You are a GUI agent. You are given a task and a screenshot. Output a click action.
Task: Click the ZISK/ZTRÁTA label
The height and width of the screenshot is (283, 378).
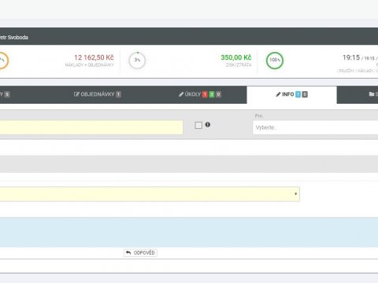239,64
